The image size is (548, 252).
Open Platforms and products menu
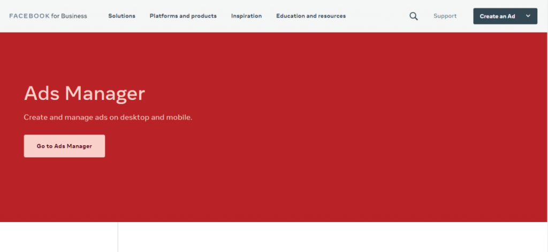[x=183, y=16]
